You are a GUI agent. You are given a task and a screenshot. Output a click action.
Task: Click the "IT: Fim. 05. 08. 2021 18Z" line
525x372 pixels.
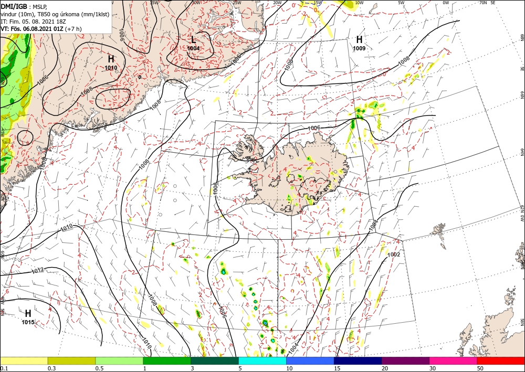(33, 22)
